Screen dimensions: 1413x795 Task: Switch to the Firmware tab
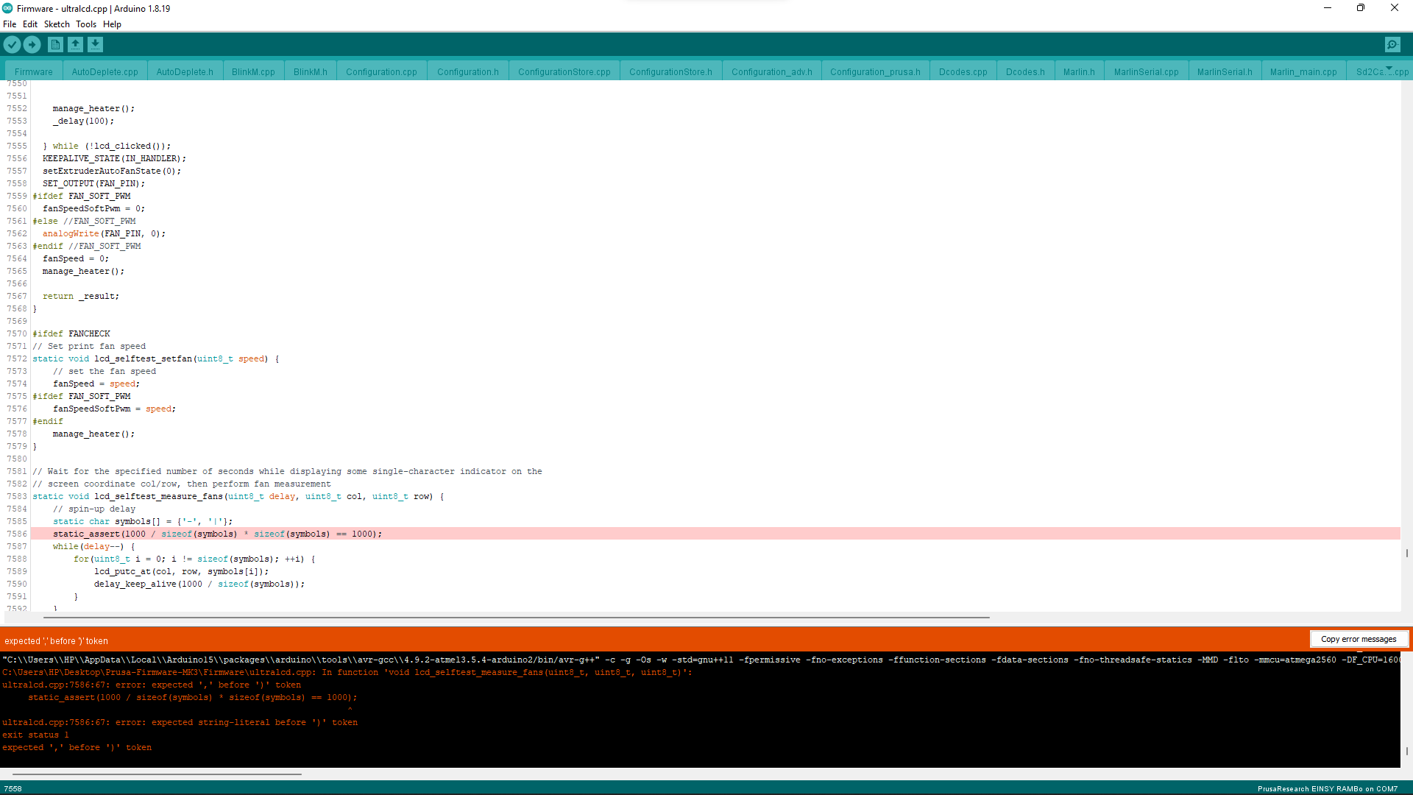pyautogui.click(x=33, y=71)
